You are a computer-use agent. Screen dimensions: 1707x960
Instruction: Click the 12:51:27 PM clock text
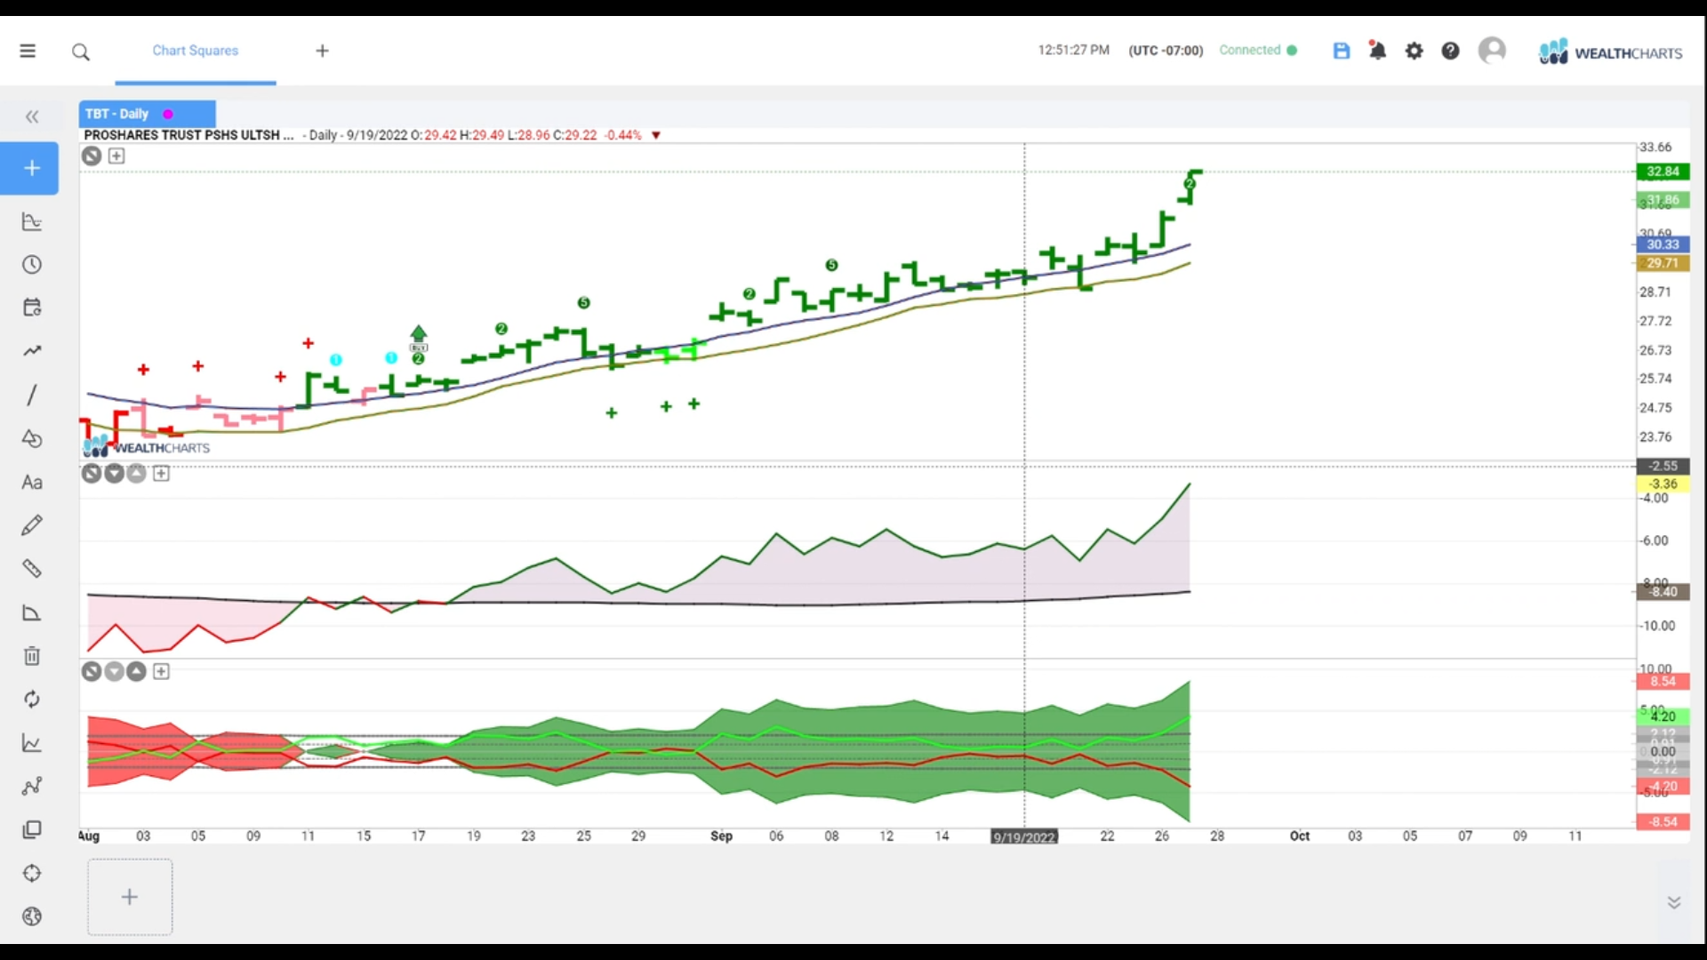tap(1074, 51)
